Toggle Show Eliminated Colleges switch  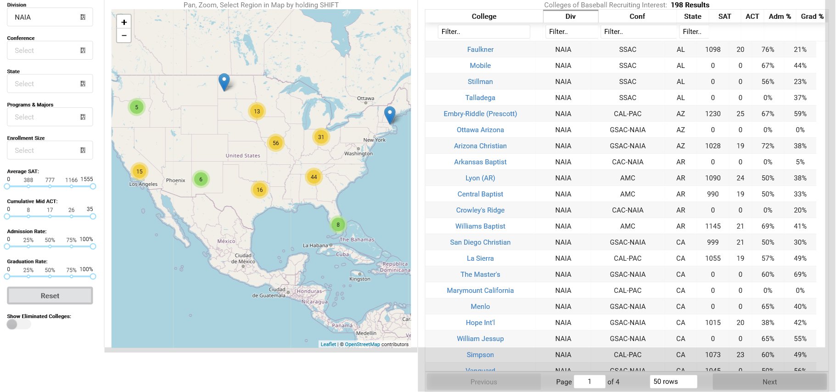coord(19,325)
